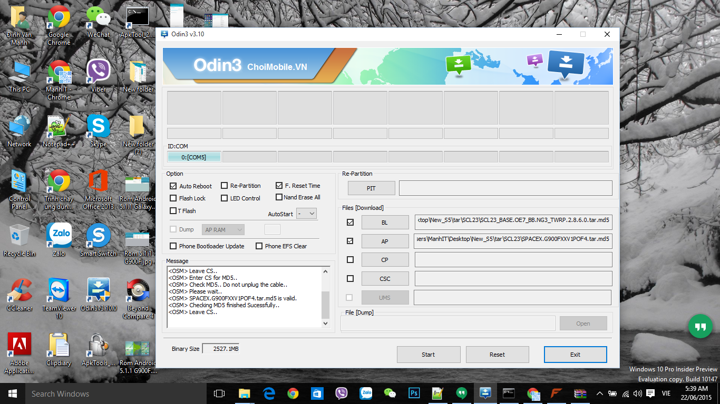
Task: Expand the hidden system tray icons chevron
Action: click(600, 393)
